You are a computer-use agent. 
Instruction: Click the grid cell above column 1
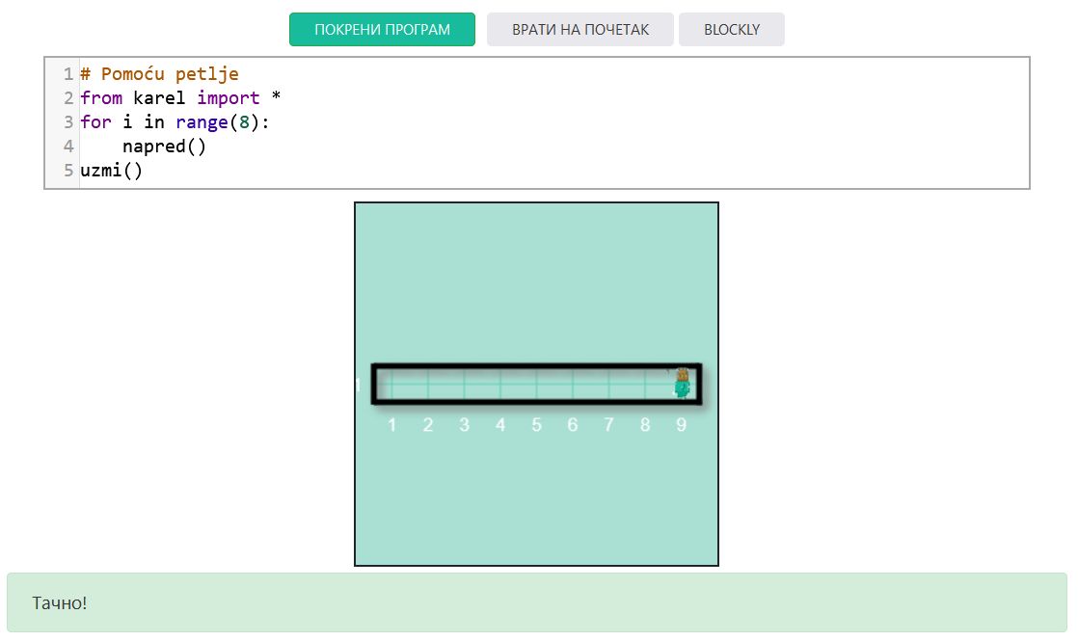pos(392,386)
